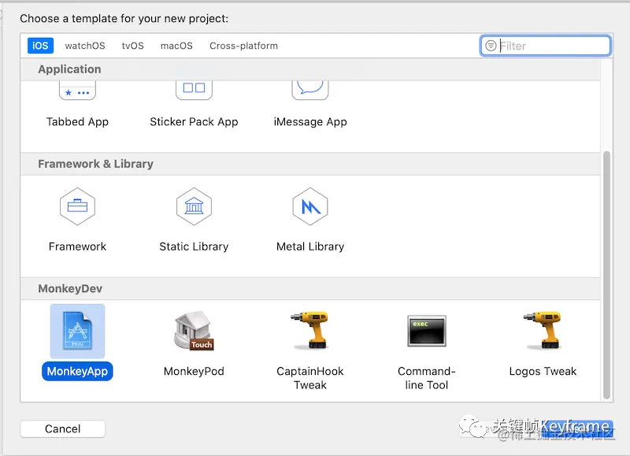
Task: Click the Command-line Tool label
Action: [427, 378]
